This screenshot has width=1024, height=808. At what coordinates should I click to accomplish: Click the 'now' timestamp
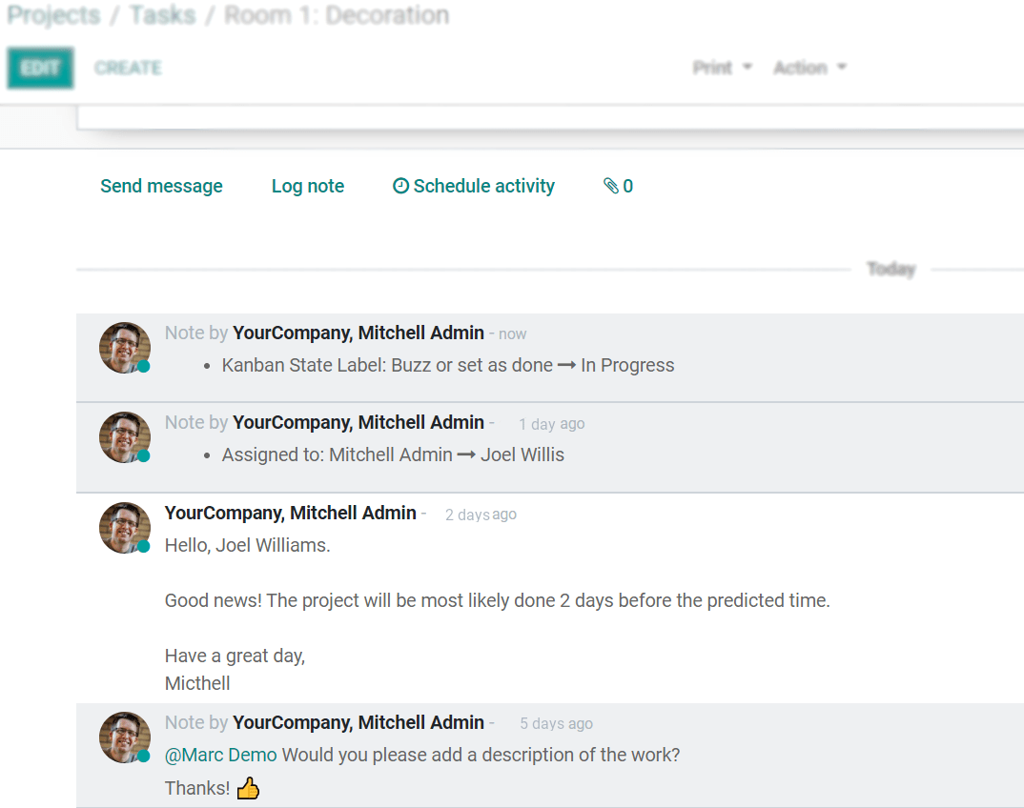click(513, 334)
